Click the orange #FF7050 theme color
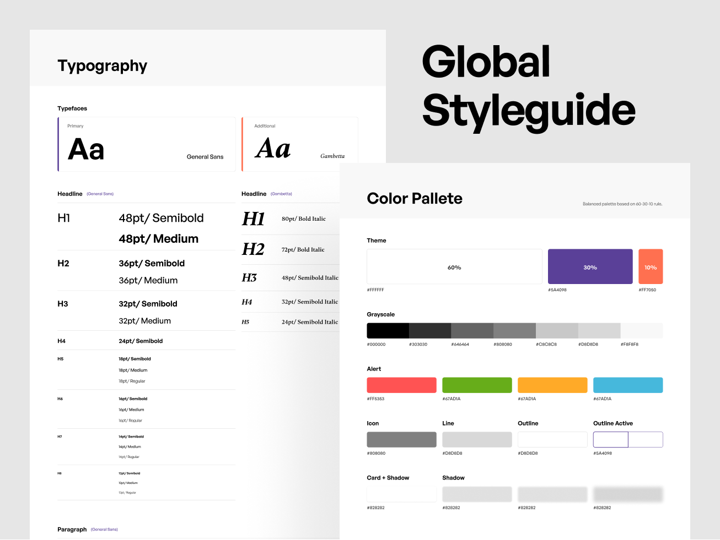The image size is (720, 540). point(651,266)
